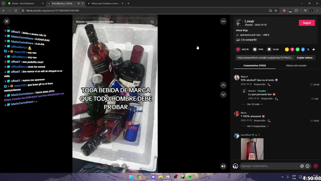The image size is (321, 181).
Task: Open OBS Studio from the taskbar
Action: [175, 177]
